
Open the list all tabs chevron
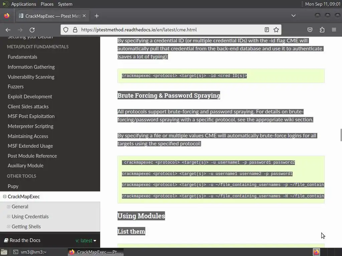[294, 16]
